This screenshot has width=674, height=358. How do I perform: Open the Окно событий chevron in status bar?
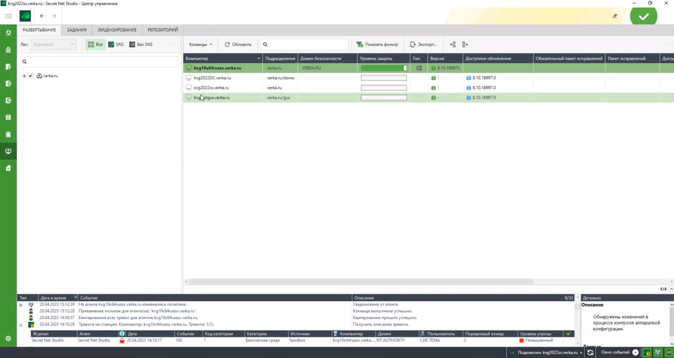click(x=635, y=353)
